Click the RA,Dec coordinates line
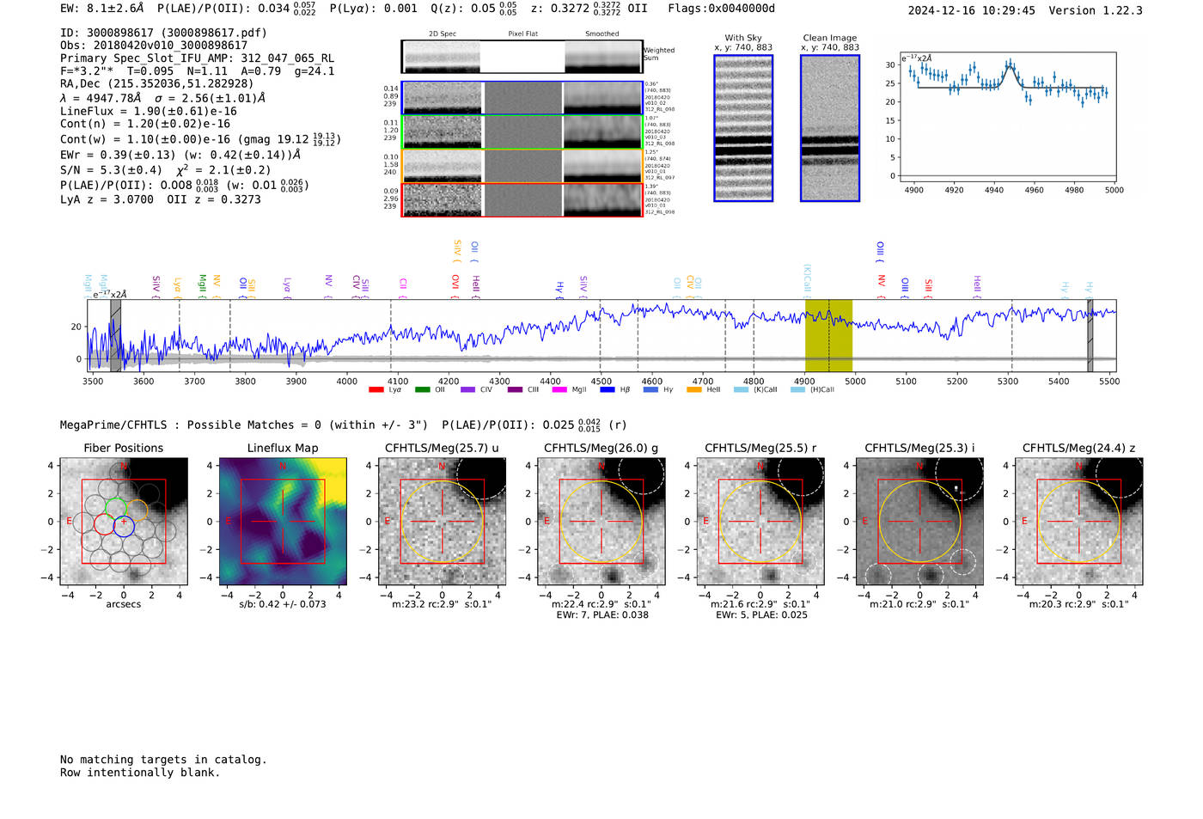The image size is (1203, 819). pos(157,83)
